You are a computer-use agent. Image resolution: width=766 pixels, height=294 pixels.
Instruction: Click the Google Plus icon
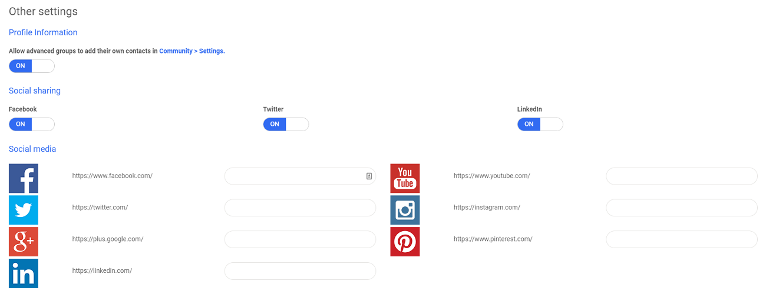[24, 242]
